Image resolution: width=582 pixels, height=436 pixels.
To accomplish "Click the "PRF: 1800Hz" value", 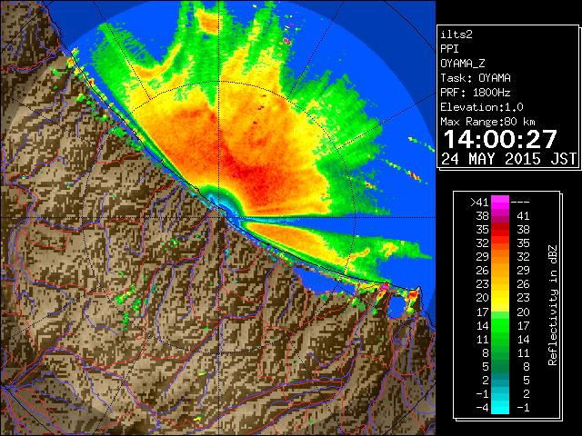I will [x=476, y=93].
